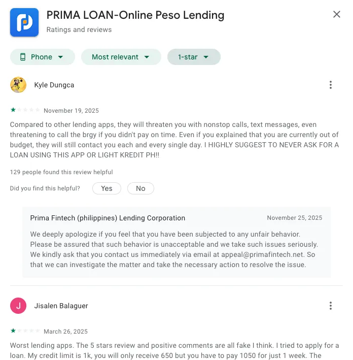Click the Kyle Dungca reviewer name
The height and width of the screenshot is (360, 353).
(54, 85)
